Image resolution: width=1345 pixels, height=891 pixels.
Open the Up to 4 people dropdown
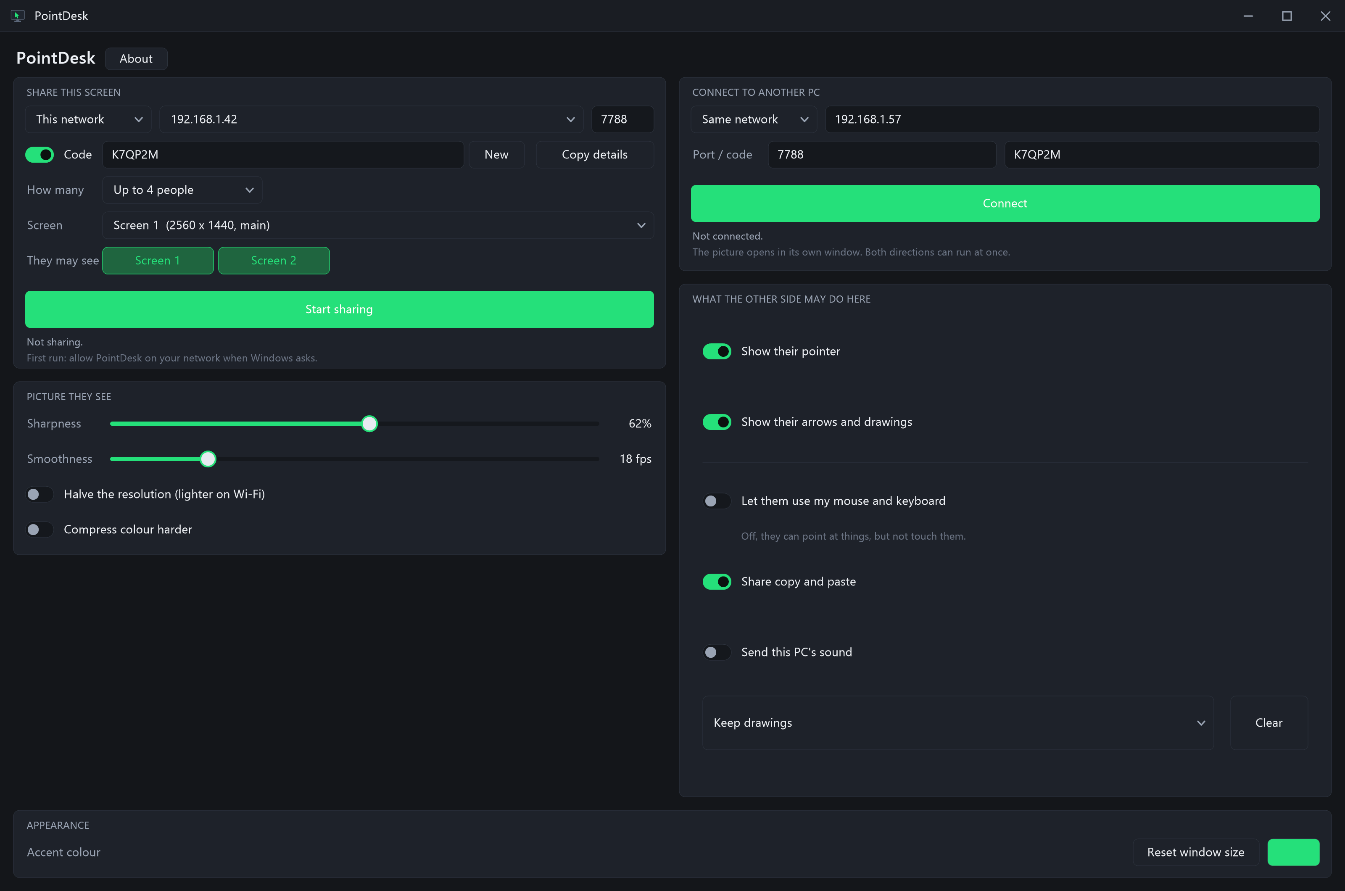(x=182, y=190)
